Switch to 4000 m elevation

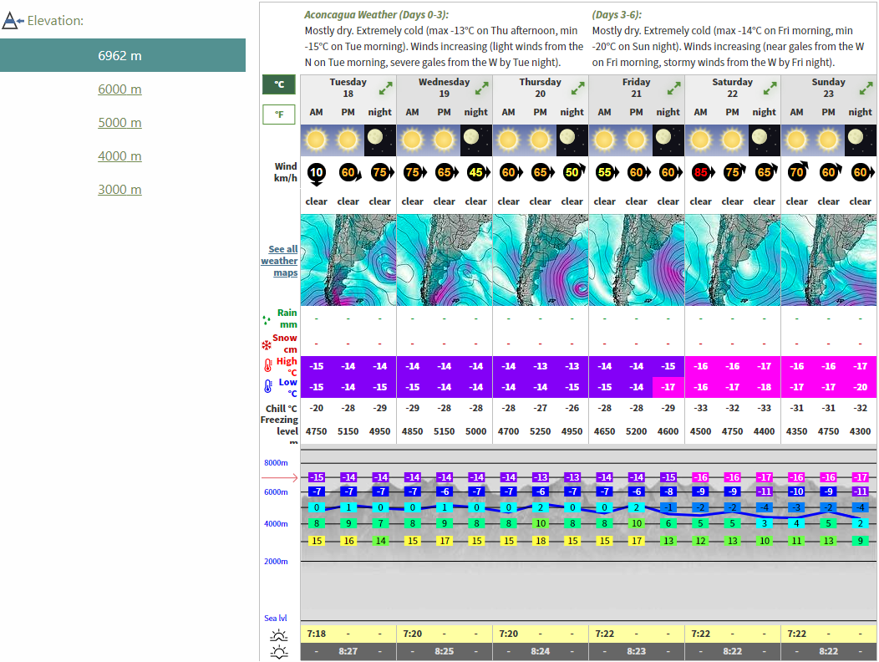(119, 156)
